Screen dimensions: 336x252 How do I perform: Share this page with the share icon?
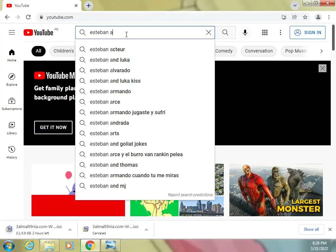294,17
